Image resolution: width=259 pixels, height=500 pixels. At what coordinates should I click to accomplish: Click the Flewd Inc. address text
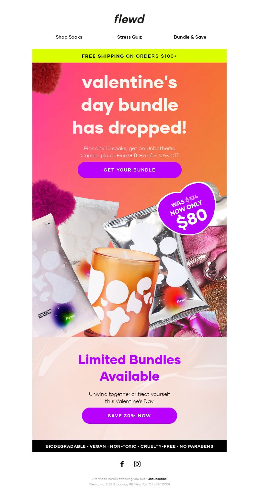[x=129, y=484]
